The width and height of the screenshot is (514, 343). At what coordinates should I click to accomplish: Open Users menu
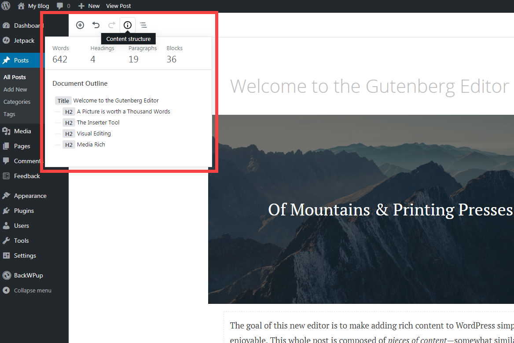22,226
